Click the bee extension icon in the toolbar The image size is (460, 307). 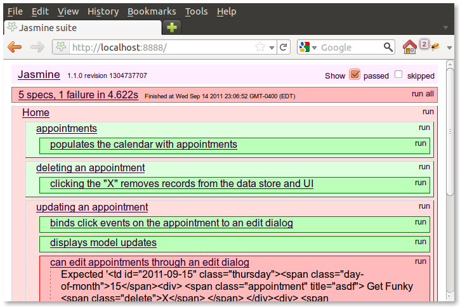click(435, 46)
